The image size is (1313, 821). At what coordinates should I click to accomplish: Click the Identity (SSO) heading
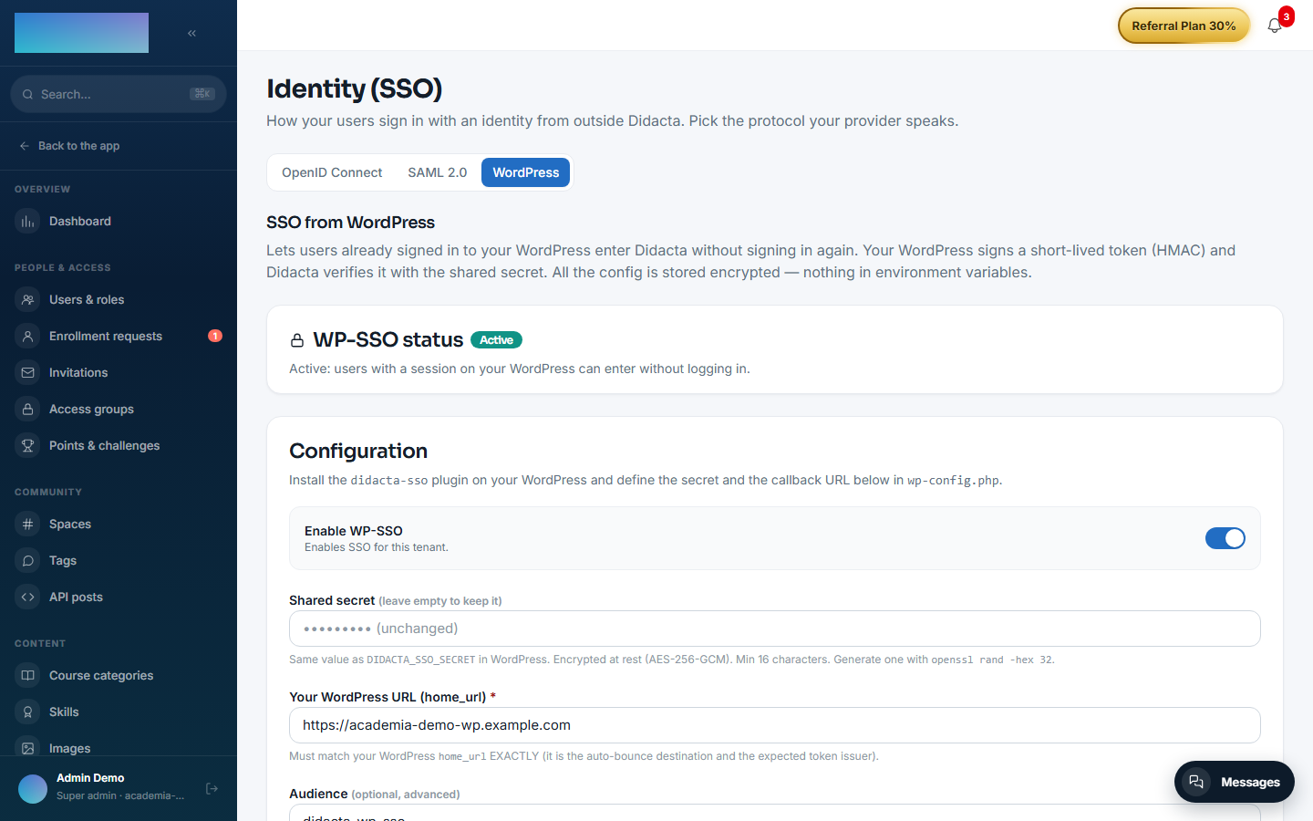[x=354, y=88]
